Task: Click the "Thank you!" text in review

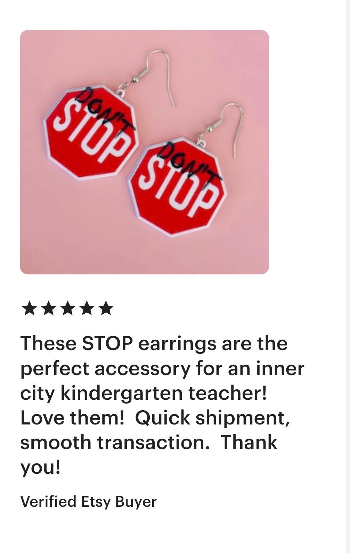Action: coord(149,455)
